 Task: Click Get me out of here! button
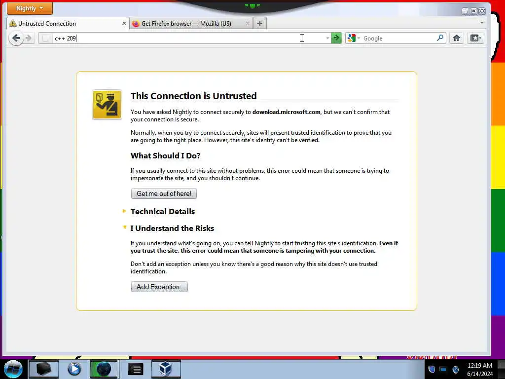164,193
